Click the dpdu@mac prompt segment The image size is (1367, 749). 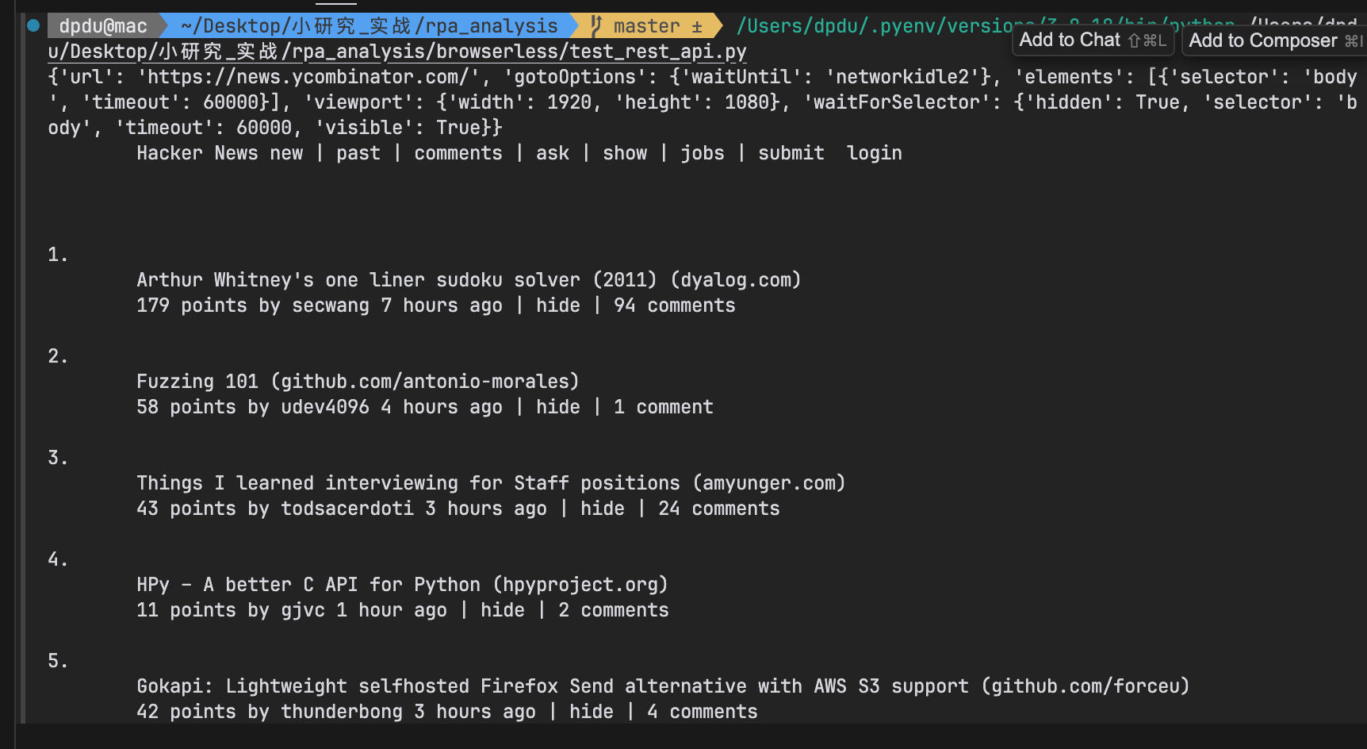(x=103, y=26)
